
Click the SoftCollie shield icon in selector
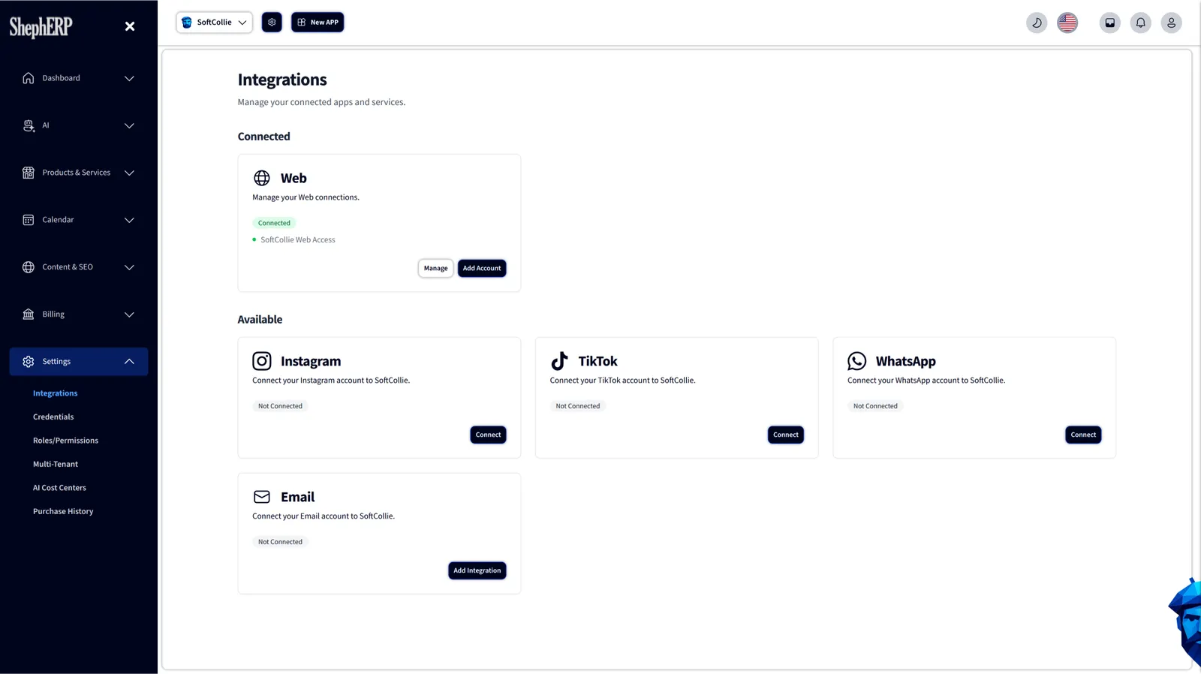pyautogui.click(x=187, y=23)
